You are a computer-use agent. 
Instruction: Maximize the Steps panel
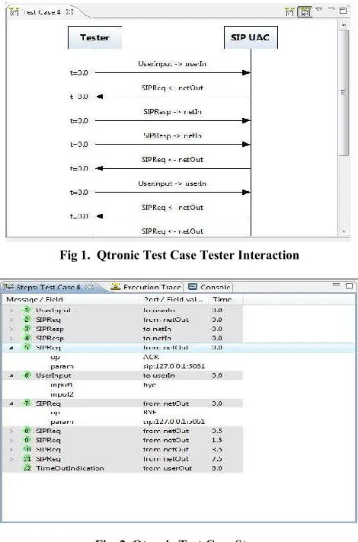(350, 285)
